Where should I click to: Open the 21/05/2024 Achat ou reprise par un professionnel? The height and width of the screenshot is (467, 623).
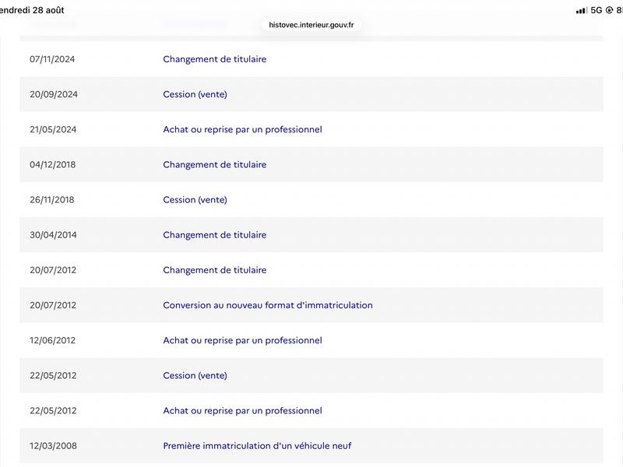(242, 129)
